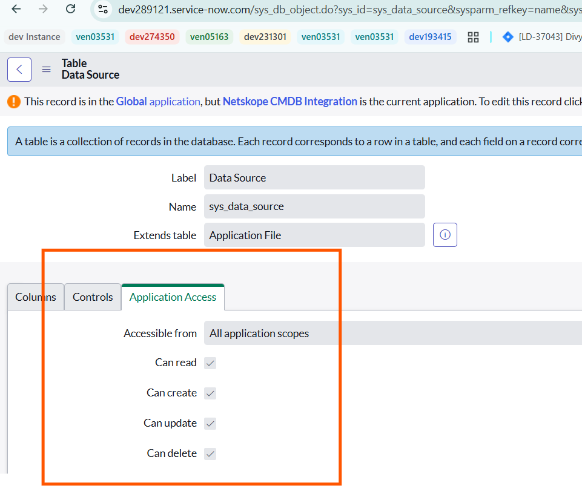Go back with the browser back arrow

point(16,9)
